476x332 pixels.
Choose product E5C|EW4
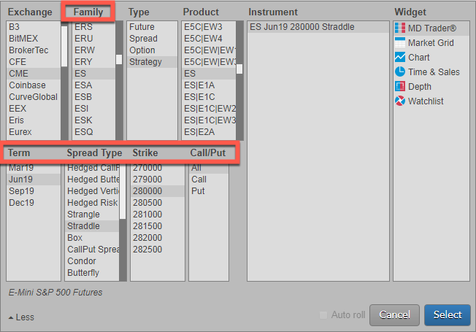point(209,39)
